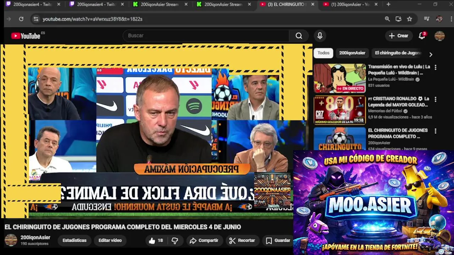454x255 pixels.
Task: Select the 200iqonAsier filter chip
Action: pyautogui.click(x=352, y=53)
